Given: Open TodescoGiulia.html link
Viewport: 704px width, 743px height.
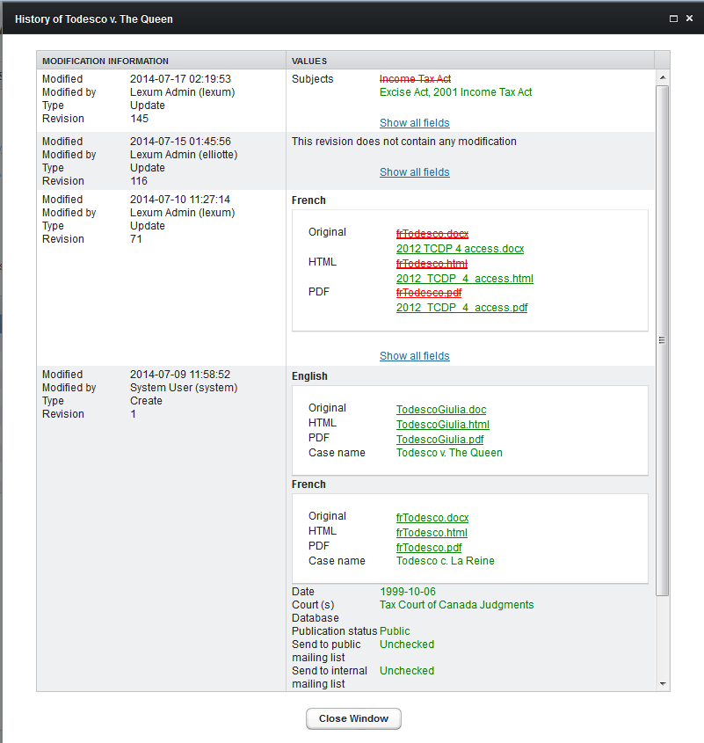Looking at the screenshot, I should point(442,425).
